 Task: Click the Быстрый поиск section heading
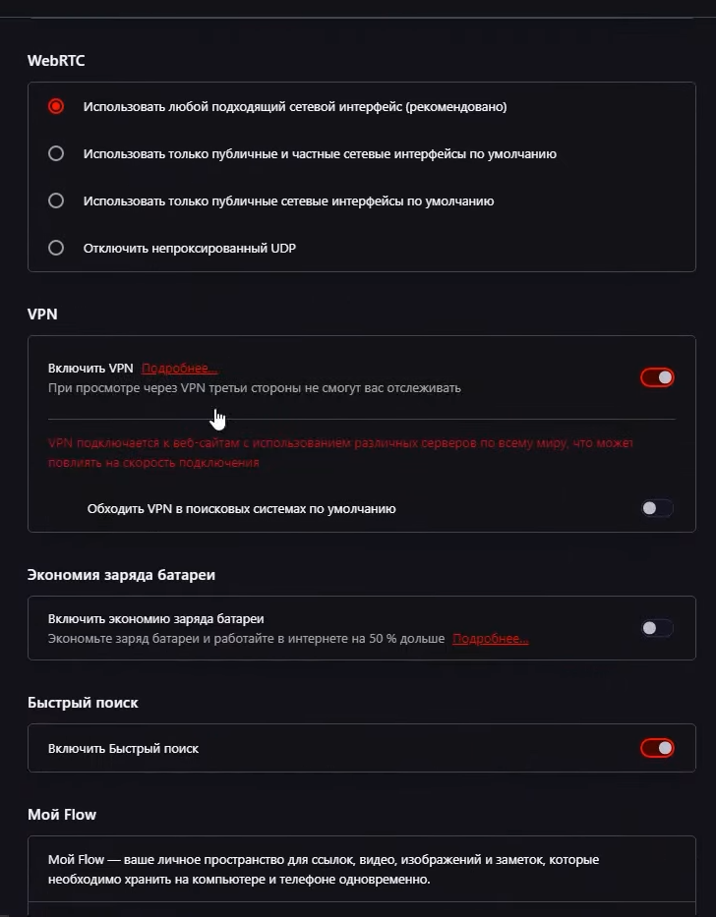[83, 703]
